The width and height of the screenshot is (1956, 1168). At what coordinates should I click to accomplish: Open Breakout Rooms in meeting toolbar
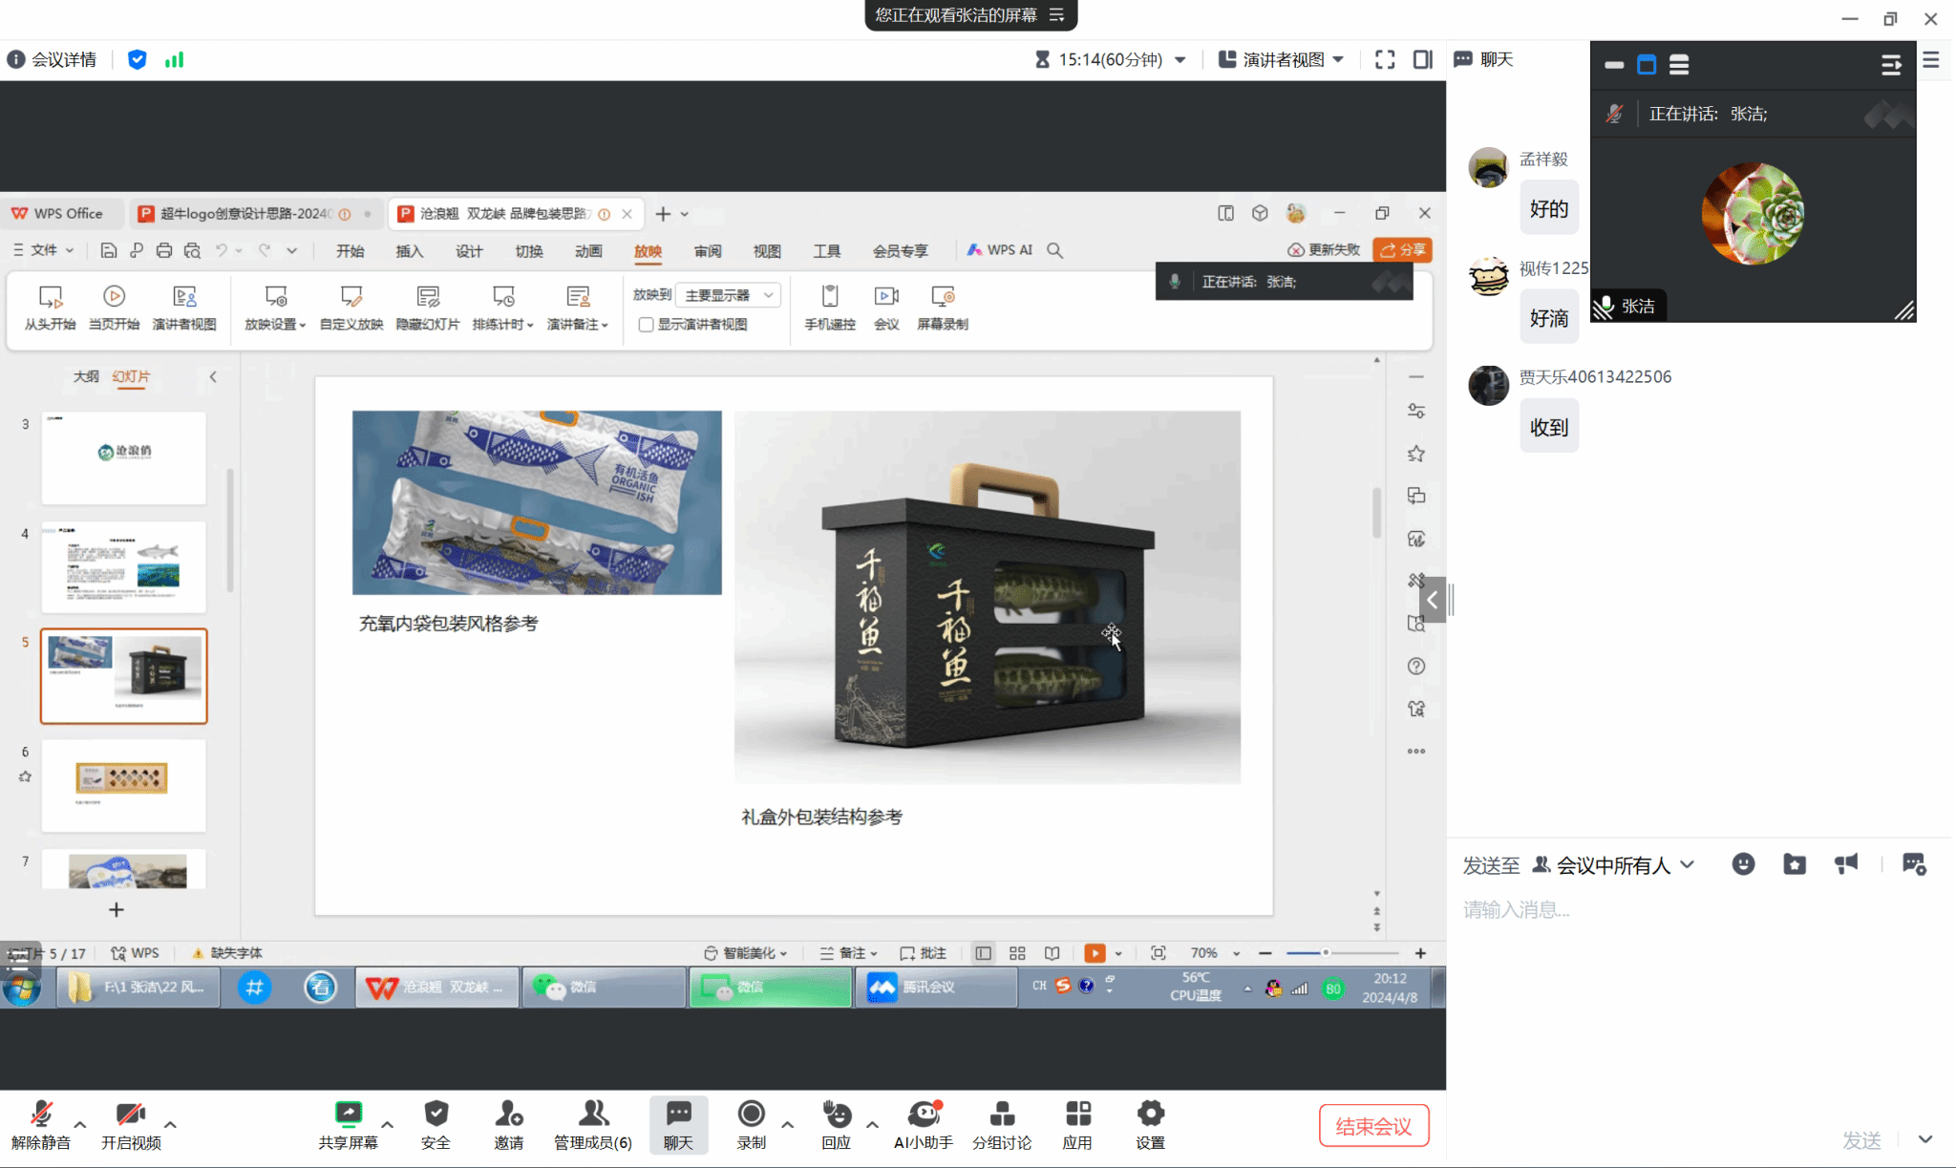pyautogui.click(x=1001, y=1124)
